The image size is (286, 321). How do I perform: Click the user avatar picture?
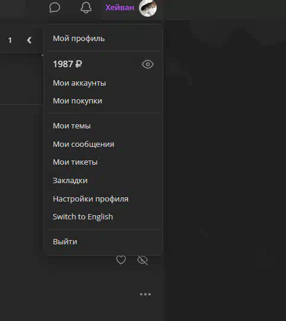click(x=148, y=8)
